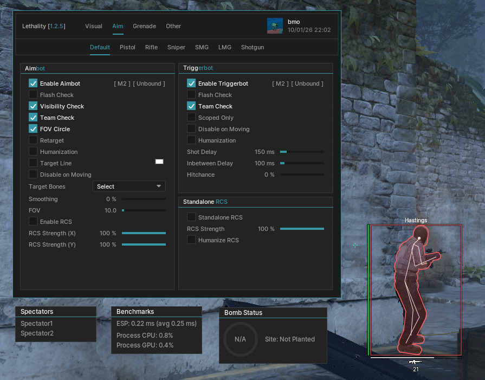The width and height of the screenshot is (485, 380).
Task: Enable the Retarget checkbox
Action: click(x=33, y=140)
